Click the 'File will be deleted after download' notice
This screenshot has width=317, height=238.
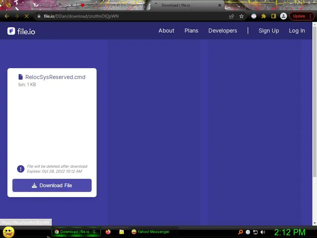(57, 166)
